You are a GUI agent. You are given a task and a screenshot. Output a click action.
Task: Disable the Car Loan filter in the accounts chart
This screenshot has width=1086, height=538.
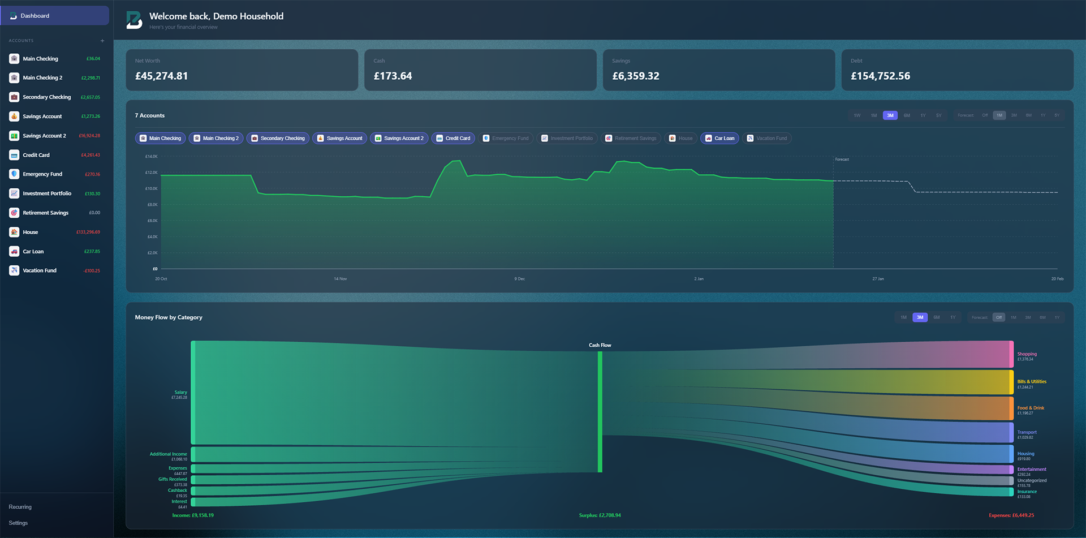click(x=719, y=138)
